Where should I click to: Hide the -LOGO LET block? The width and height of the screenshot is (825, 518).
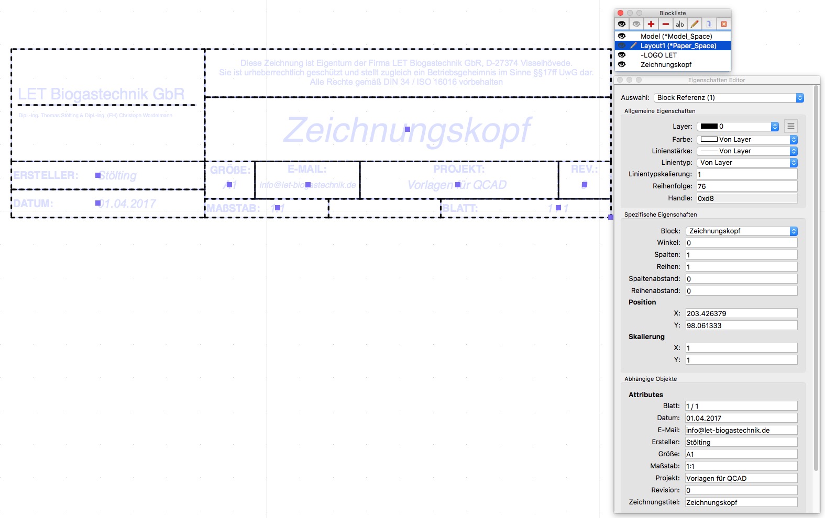(x=622, y=55)
